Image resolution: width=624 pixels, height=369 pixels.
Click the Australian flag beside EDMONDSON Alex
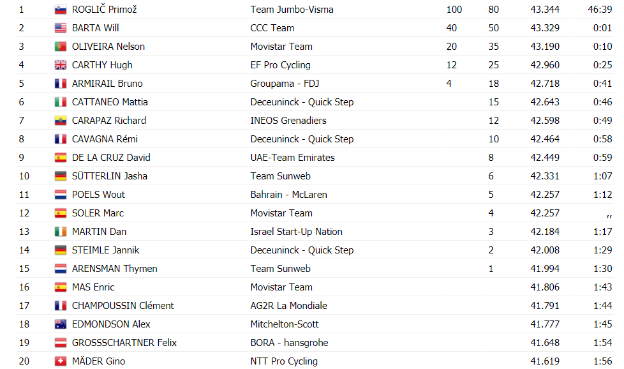coord(61,324)
